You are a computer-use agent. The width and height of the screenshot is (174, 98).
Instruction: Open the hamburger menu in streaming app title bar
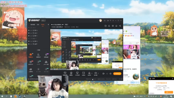(113, 20)
